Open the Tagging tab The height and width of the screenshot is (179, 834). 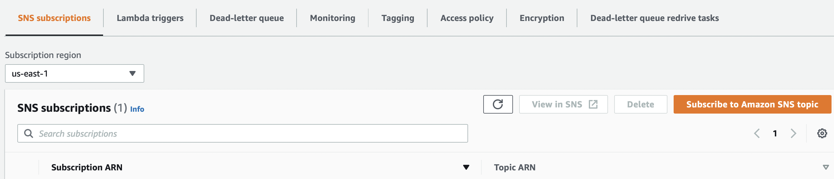tap(397, 18)
